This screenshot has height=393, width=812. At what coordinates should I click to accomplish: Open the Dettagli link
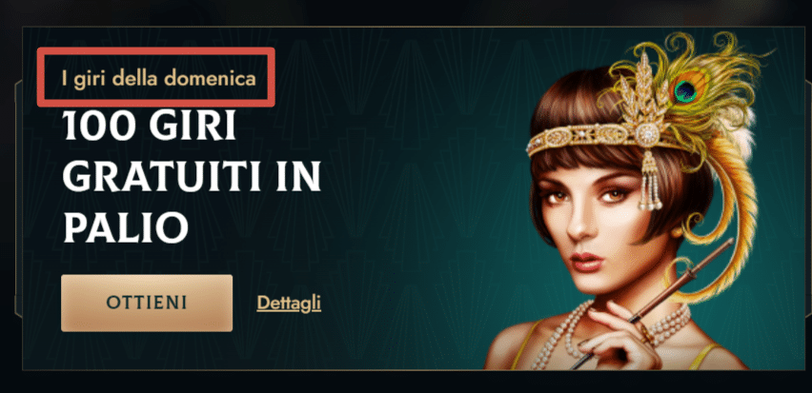[x=289, y=303]
